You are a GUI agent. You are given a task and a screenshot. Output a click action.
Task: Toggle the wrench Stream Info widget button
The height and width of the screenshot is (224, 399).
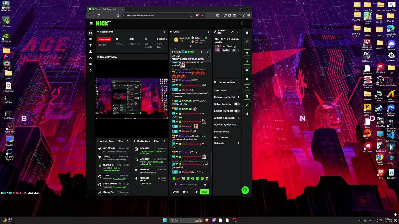point(247,105)
